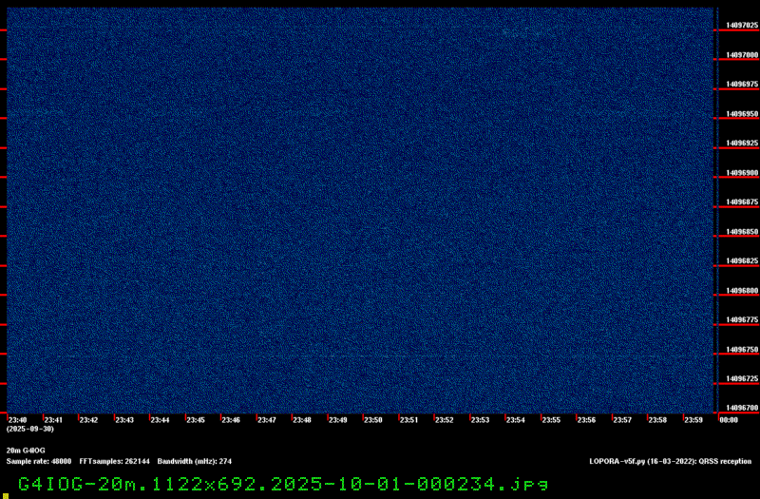Select the 23:51 time marker
Image resolution: width=760 pixels, height=499 pixels.
click(x=409, y=420)
